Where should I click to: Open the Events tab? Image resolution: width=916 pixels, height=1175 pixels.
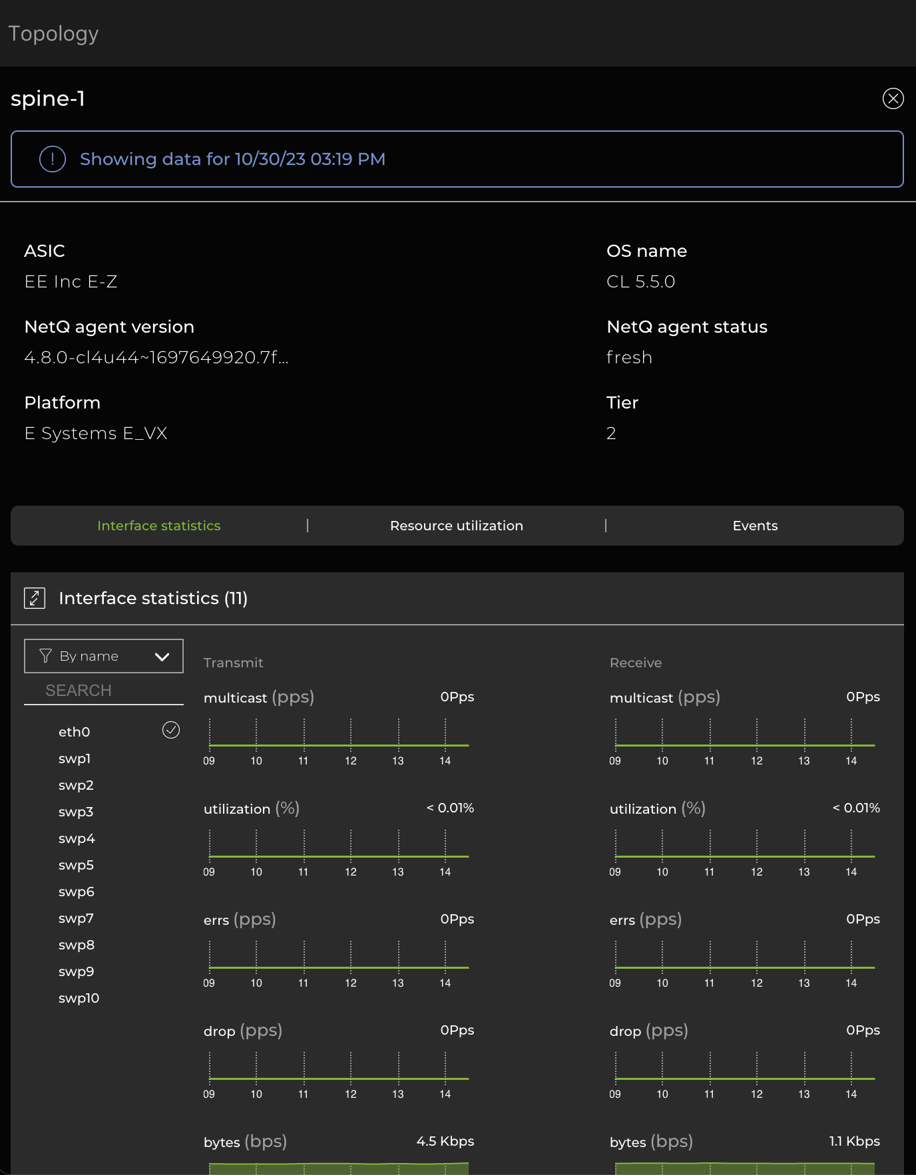[754, 526]
